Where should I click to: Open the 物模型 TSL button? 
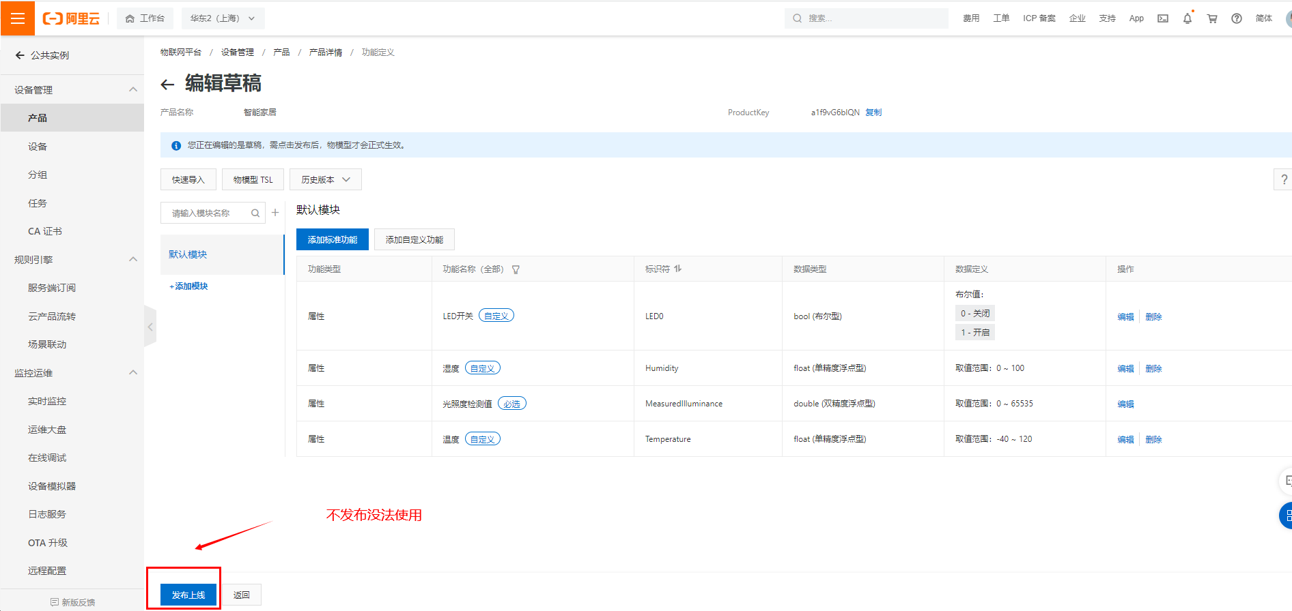coord(253,179)
